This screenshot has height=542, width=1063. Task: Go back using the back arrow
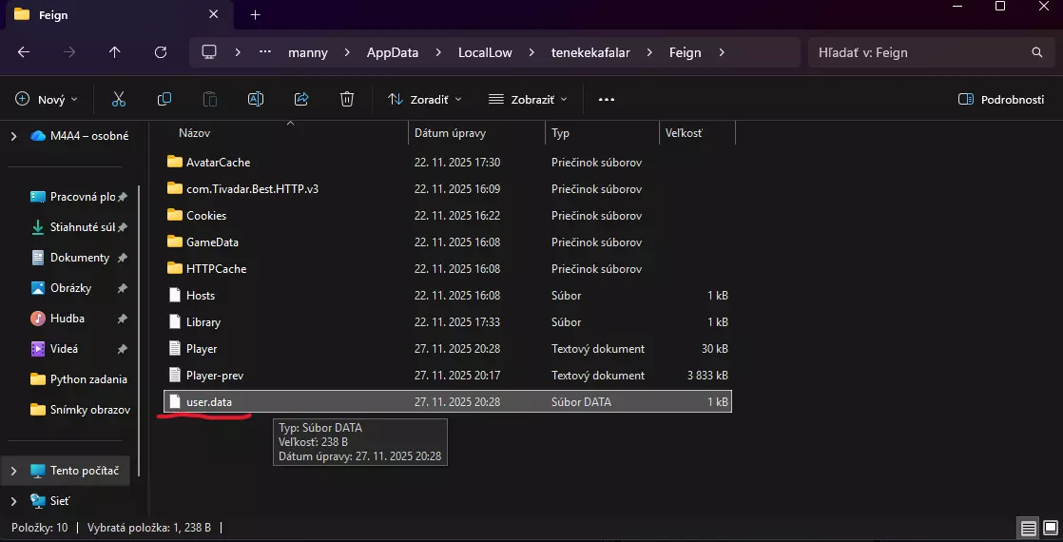(24, 52)
